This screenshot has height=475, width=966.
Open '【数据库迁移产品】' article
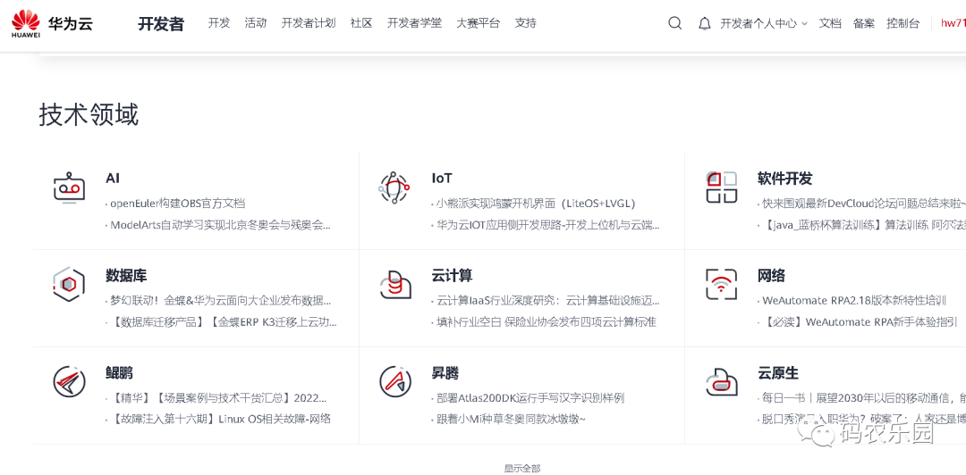(x=222, y=321)
